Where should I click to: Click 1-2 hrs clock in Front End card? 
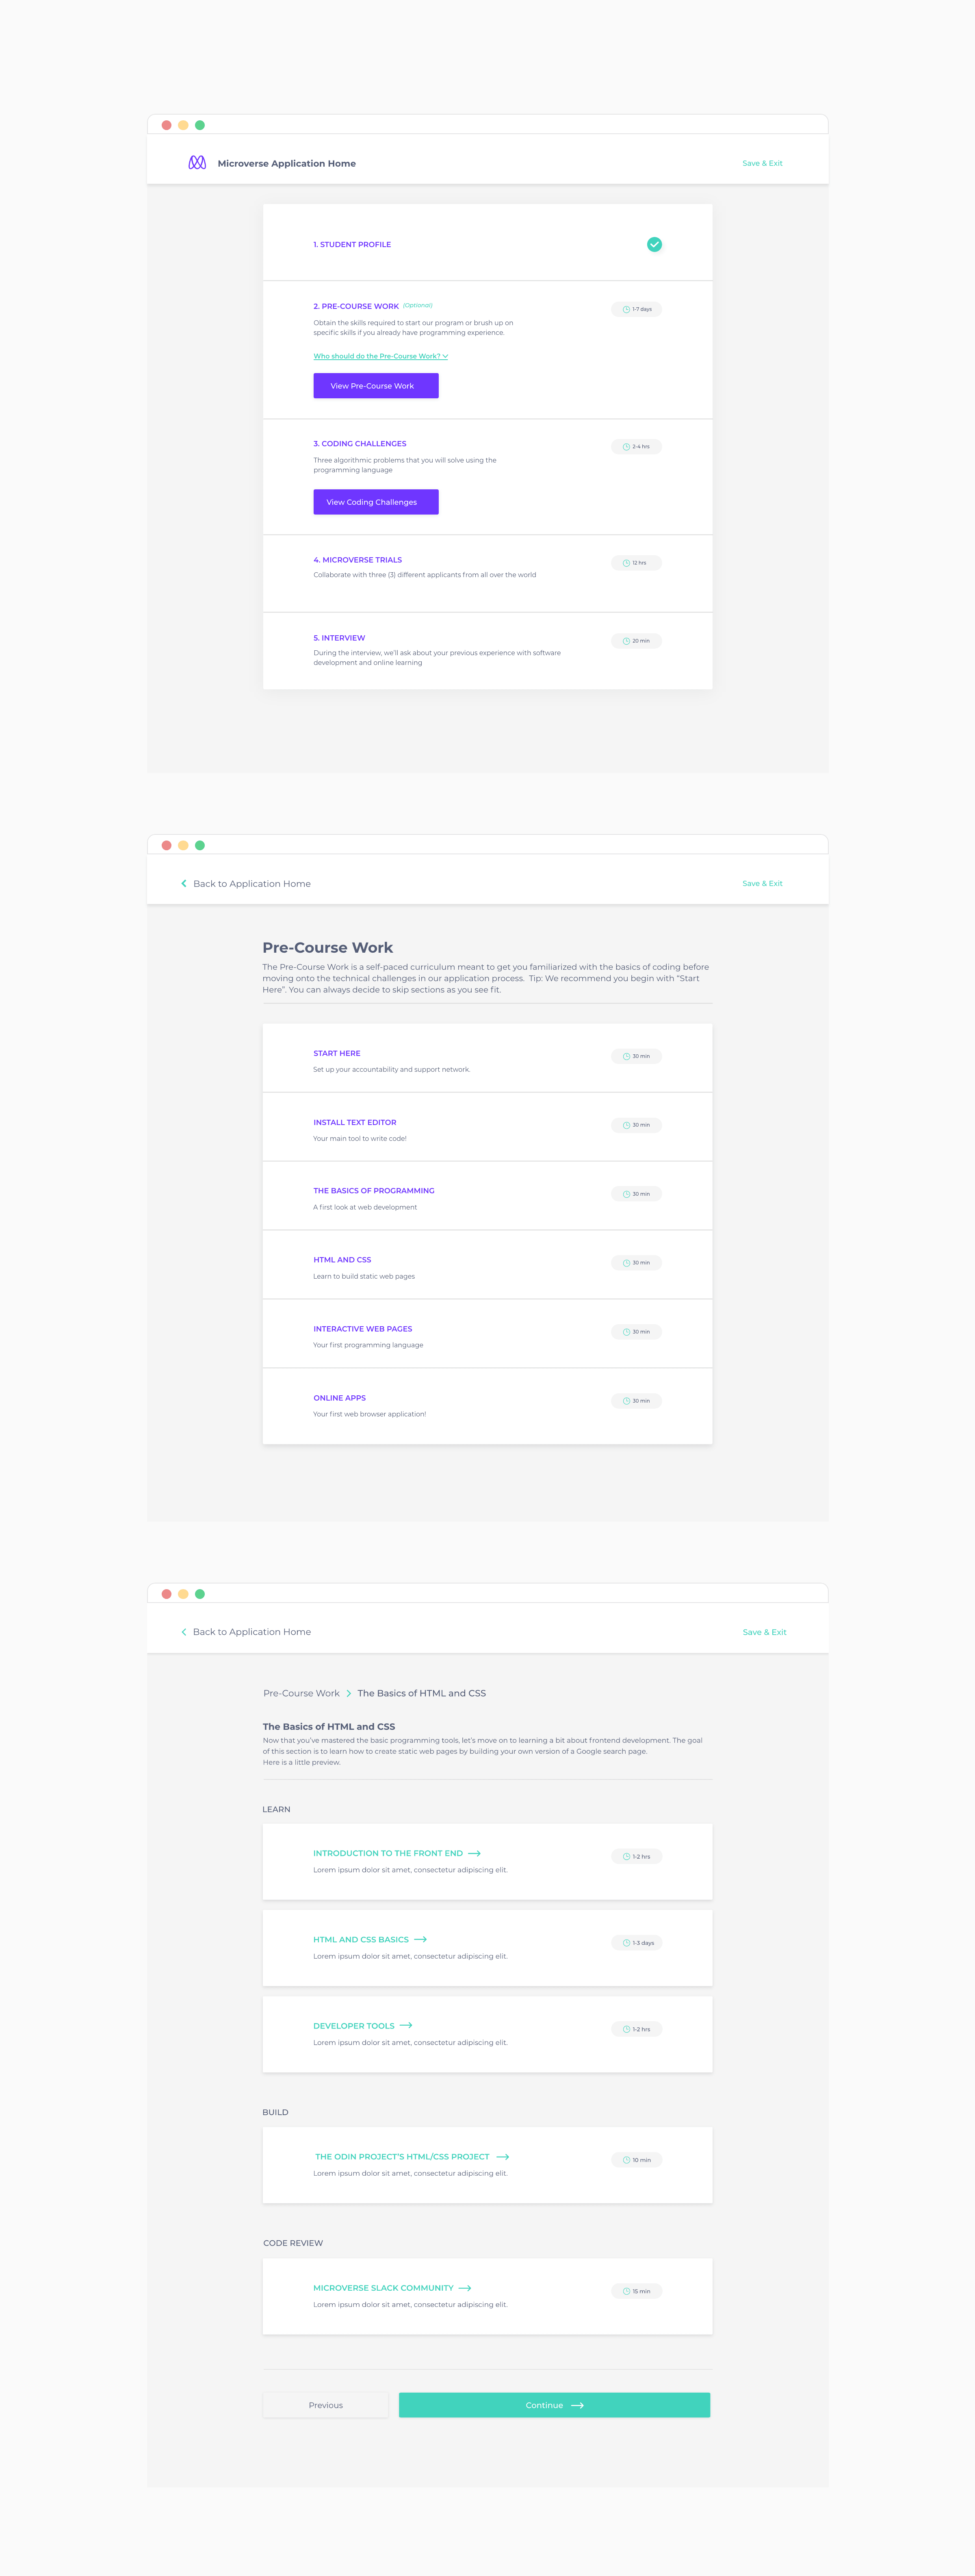[x=626, y=1857]
